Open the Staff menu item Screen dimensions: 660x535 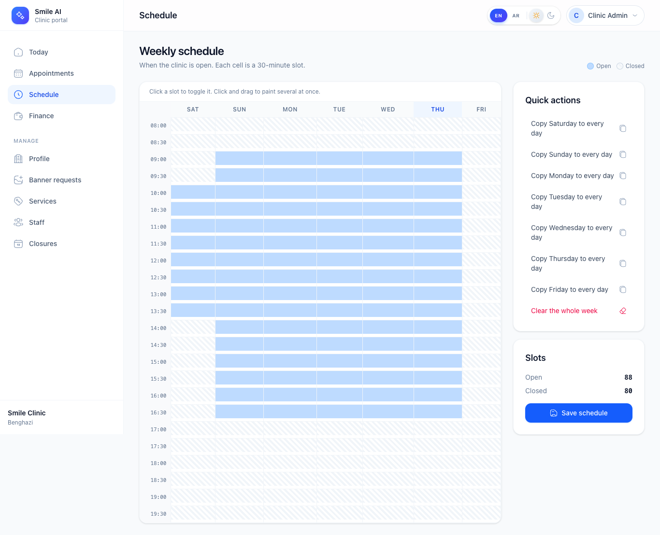pos(62,222)
